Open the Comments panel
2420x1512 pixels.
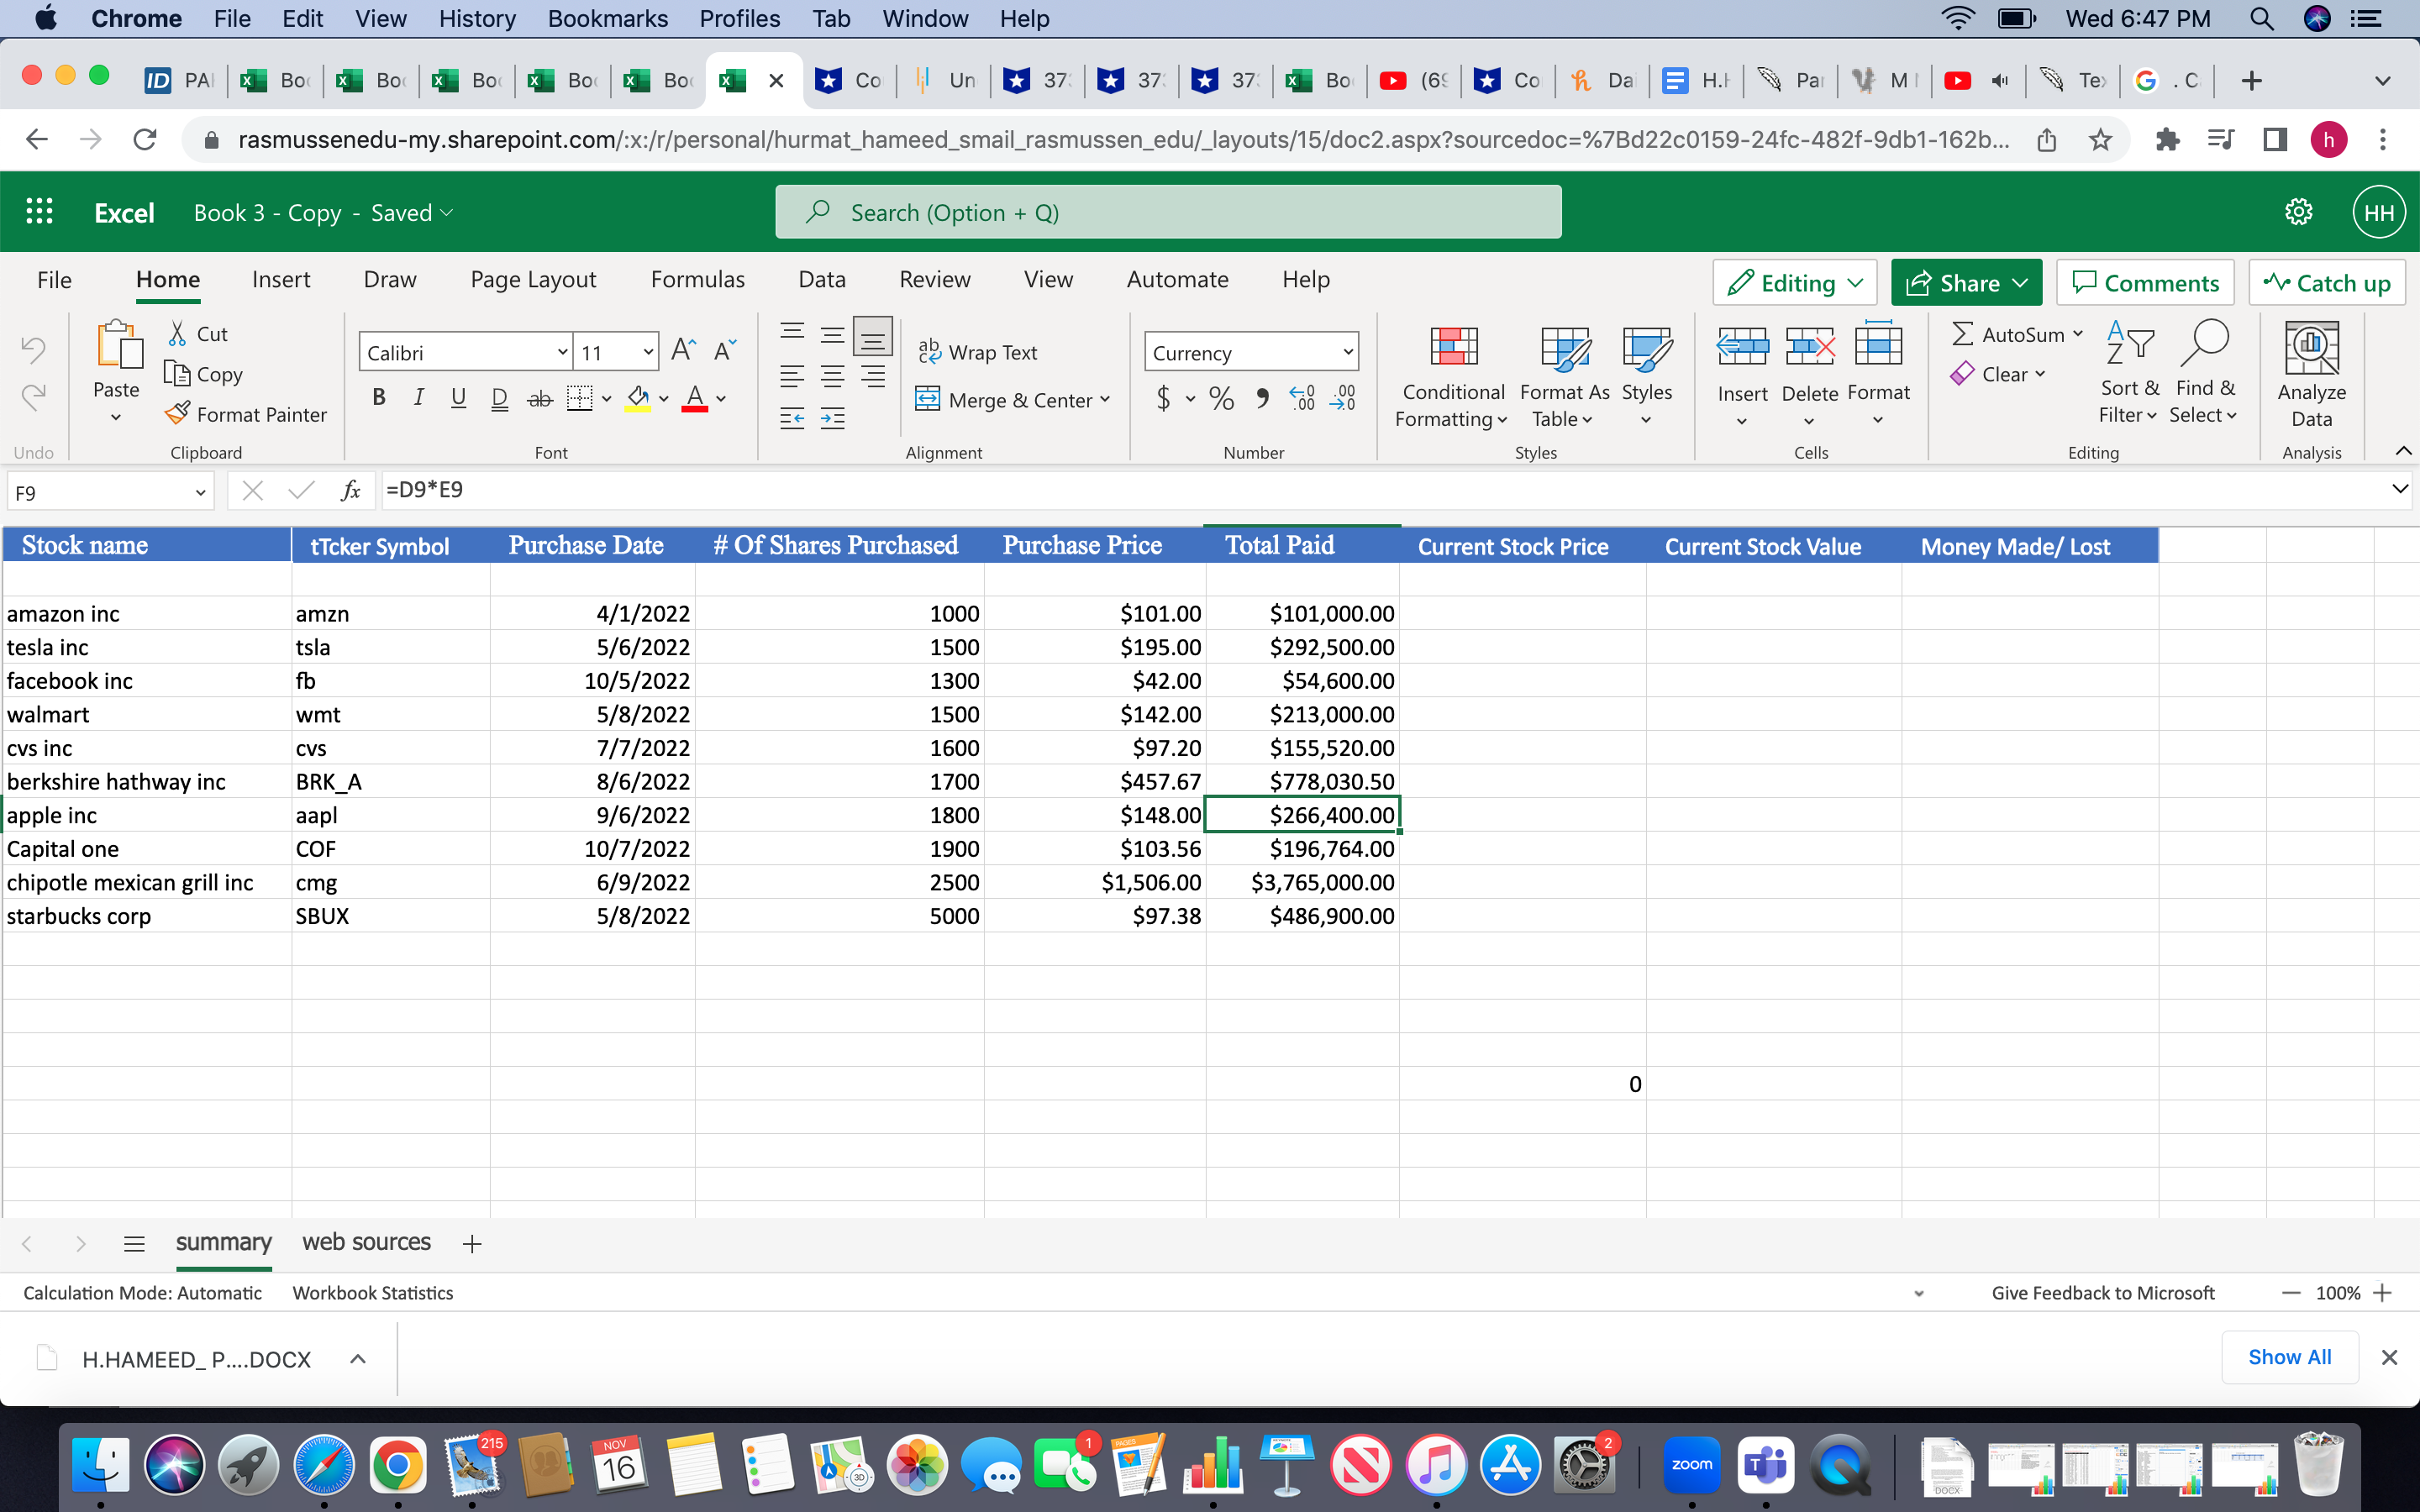tap(2145, 283)
